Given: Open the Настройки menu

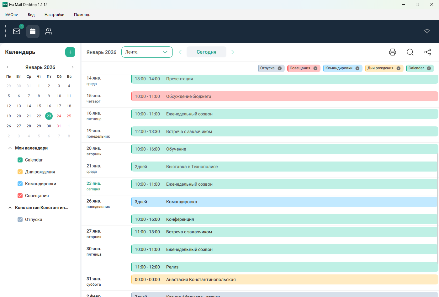Looking at the screenshot, I should point(54,15).
